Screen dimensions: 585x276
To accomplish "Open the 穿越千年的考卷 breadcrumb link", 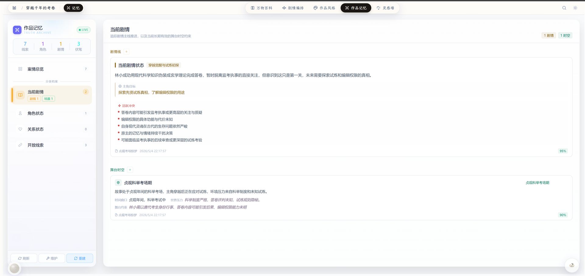I will 41,8.
